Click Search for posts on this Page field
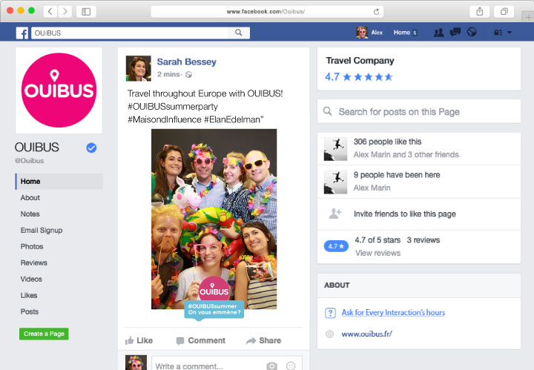The image size is (534, 370). [x=419, y=111]
